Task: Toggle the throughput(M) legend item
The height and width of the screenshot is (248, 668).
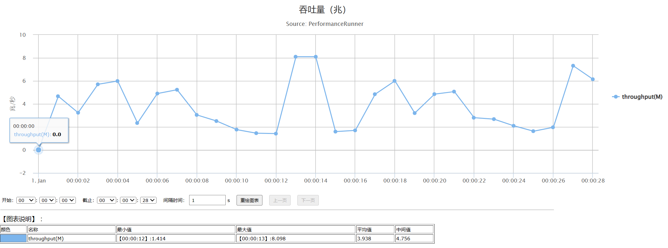Action: (637, 97)
